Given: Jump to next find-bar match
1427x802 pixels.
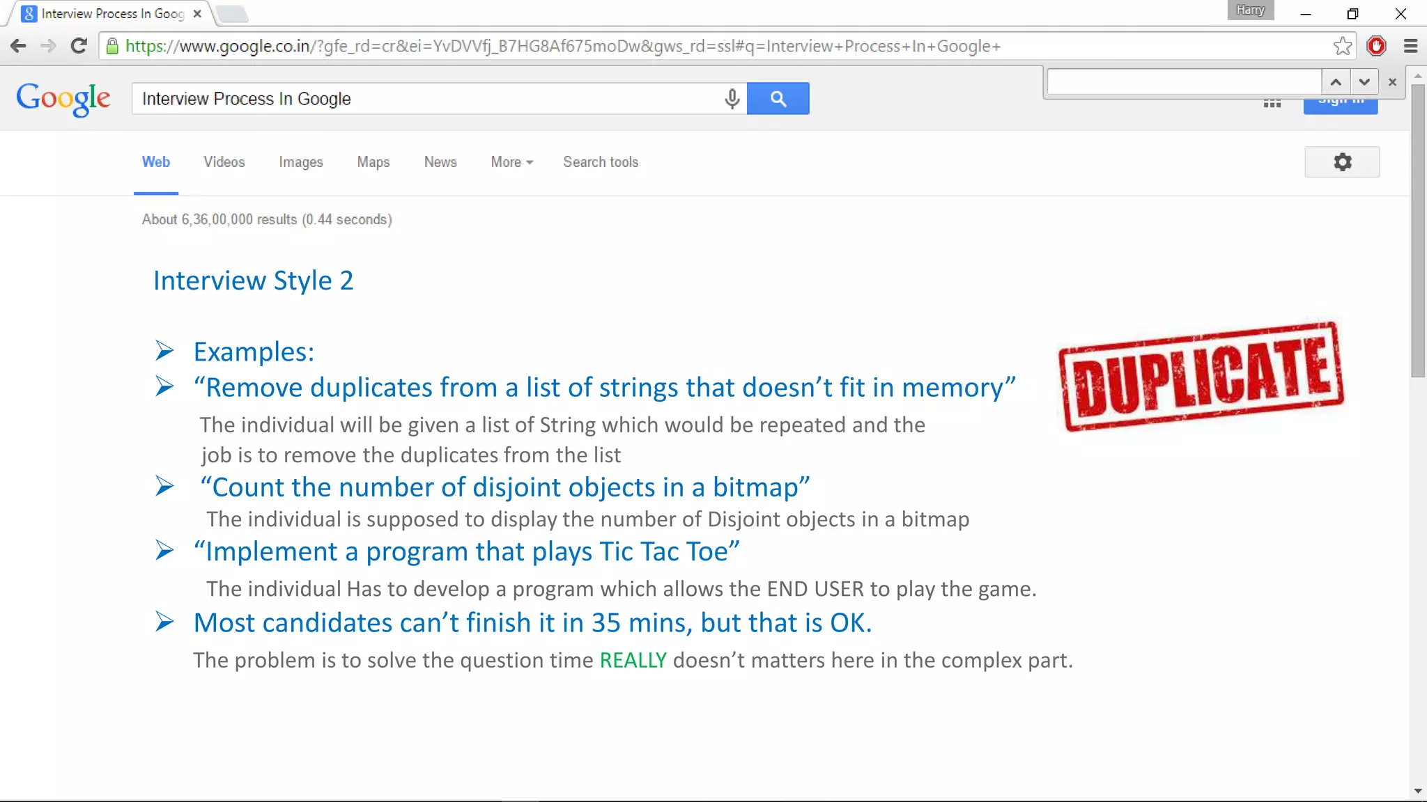Looking at the screenshot, I should click(1364, 82).
